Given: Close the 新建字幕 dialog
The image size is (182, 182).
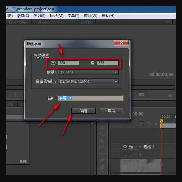Looking at the screenshot, I should click(121, 42).
